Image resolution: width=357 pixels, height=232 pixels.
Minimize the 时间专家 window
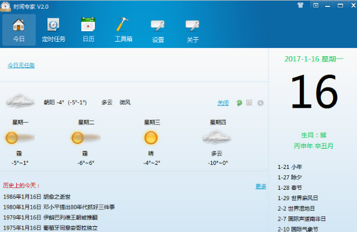[327, 5]
